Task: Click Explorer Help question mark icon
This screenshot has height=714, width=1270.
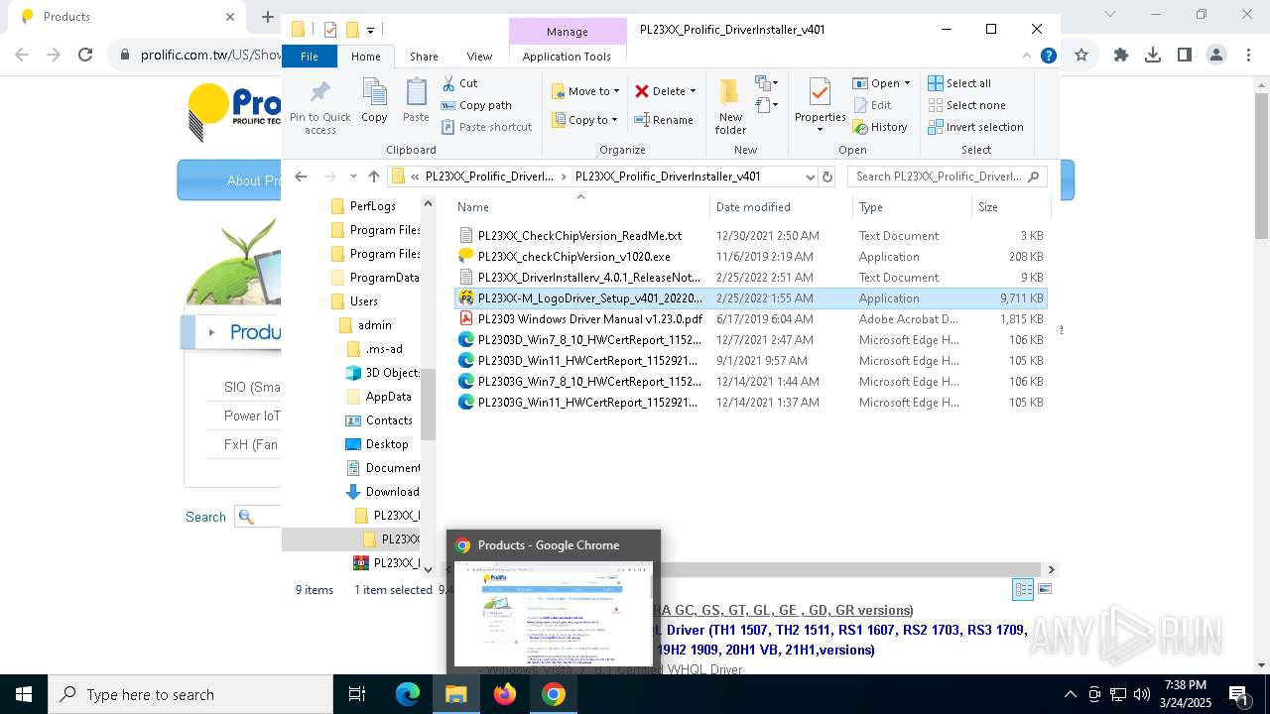Action: coord(1048,57)
